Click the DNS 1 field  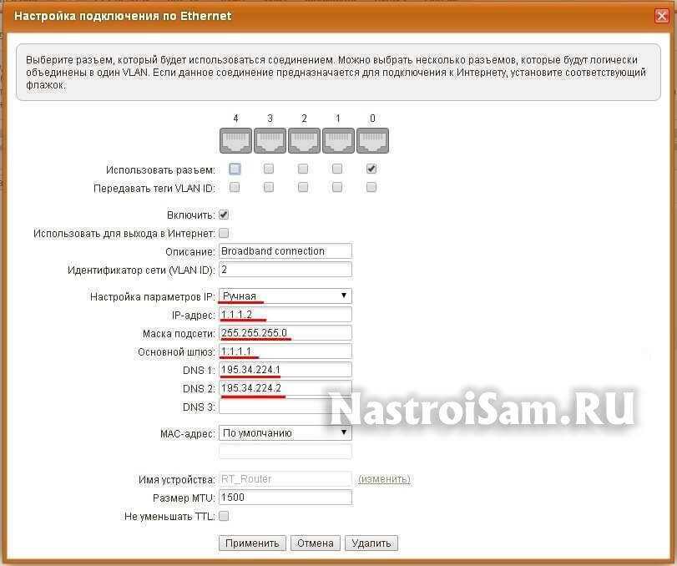pyautogui.click(x=285, y=370)
